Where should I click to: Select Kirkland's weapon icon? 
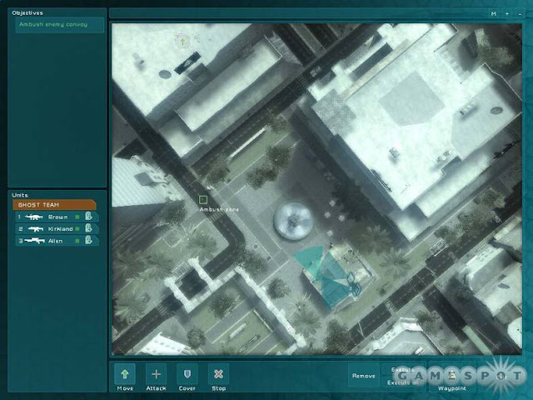36,229
